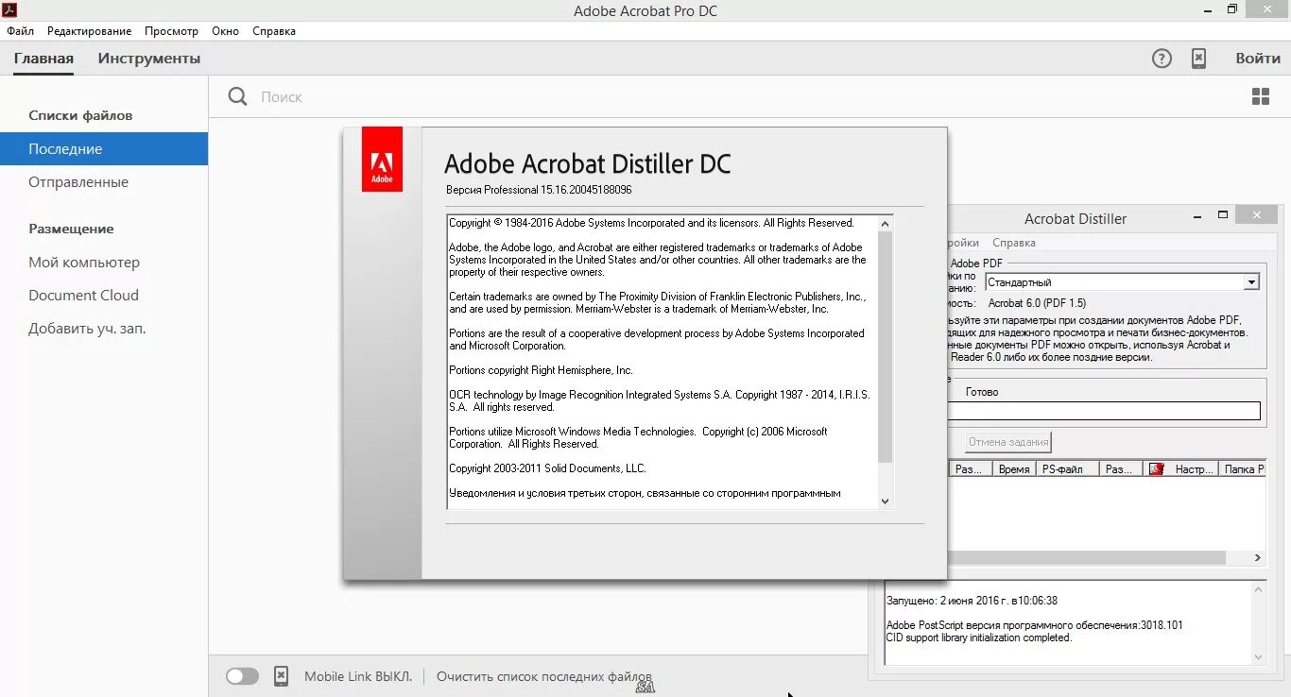Switch to the Главная tab
Image resolution: width=1291 pixels, height=697 pixels.
click(43, 59)
